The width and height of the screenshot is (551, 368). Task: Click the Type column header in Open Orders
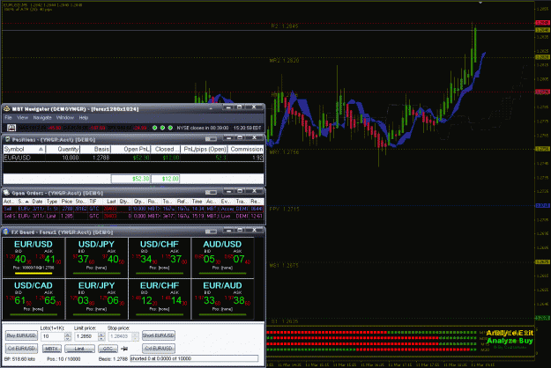tap(52, 202)
